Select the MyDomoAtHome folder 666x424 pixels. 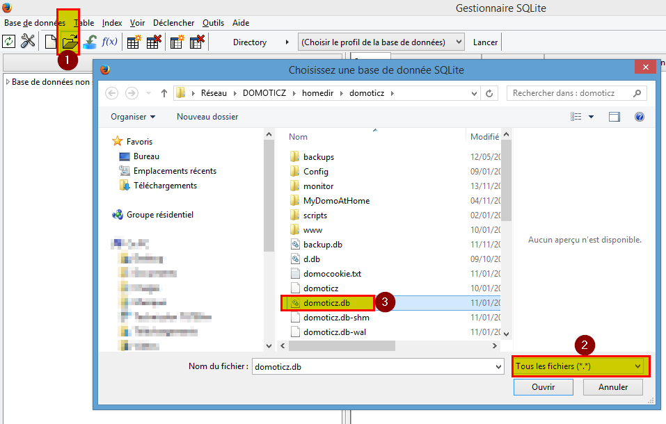pos(330,201)
